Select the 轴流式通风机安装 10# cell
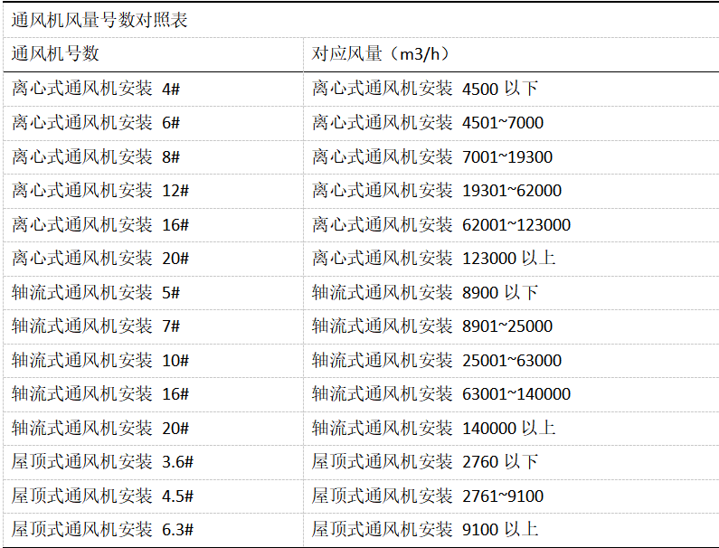 pos(100,361)
